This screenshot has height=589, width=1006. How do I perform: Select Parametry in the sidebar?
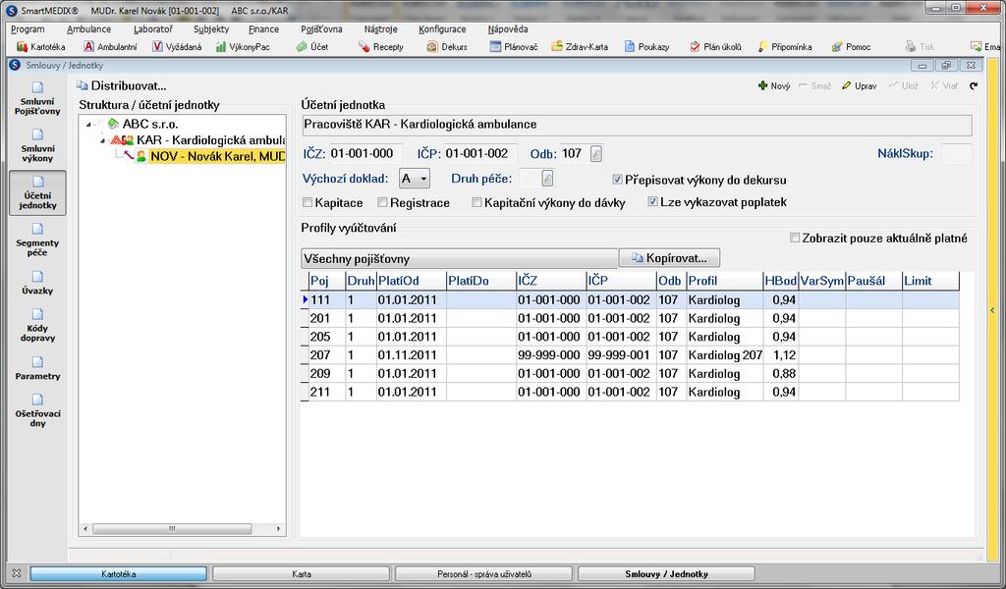[x=37, y=368]
